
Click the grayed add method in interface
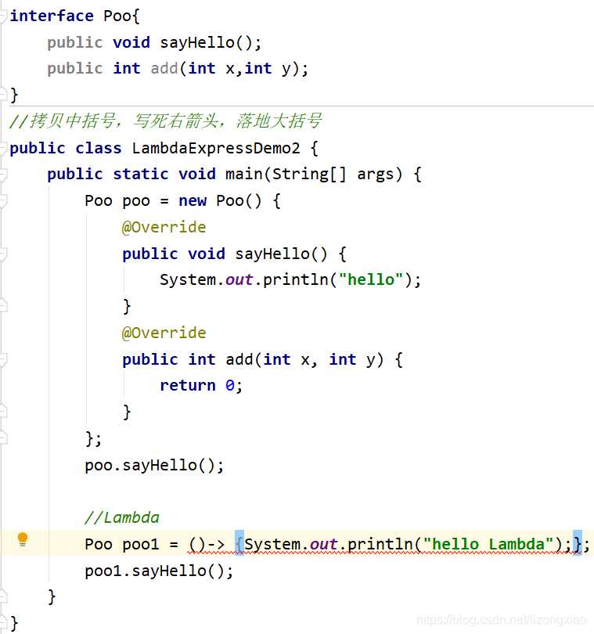tap(164, 68)
